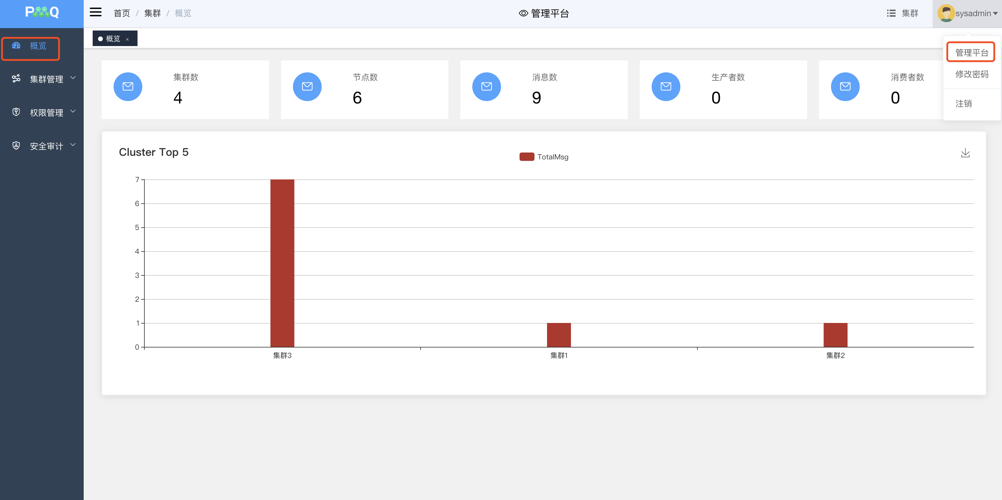Click the hamburger sidebar collapse icon
Viewport: 1002px width, 500px height.
[95, 13]
